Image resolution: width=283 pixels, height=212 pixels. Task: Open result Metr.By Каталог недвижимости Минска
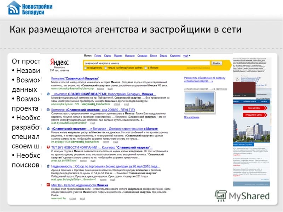pyautogui.click(x=79, y=185)
